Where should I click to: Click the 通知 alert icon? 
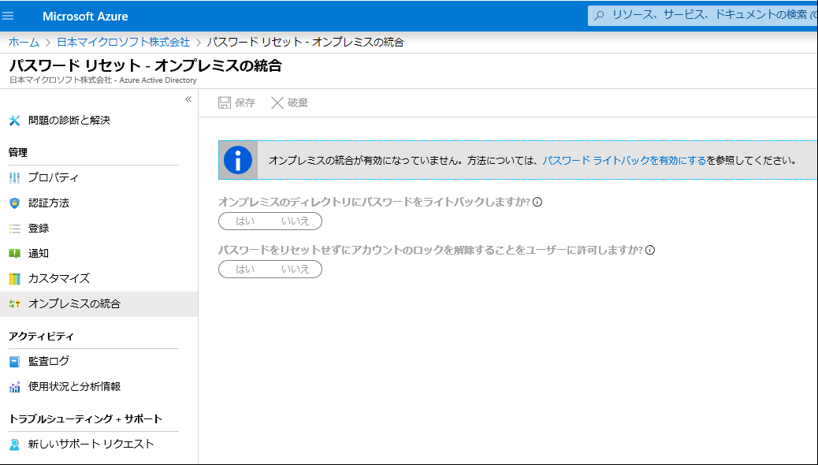click(x=15, y=254)
